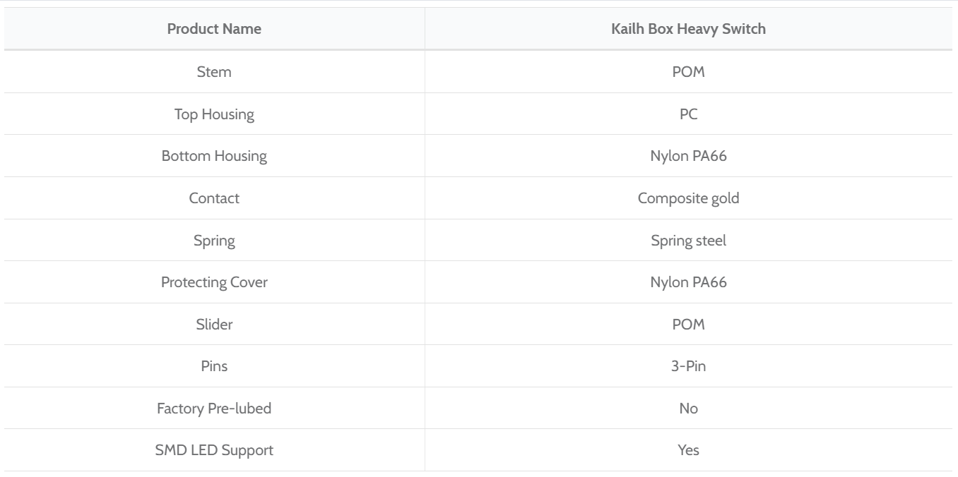Image resolution: width=958 pixels, height=477 pixels.
Task: Select the "Slider" row label
Action: coord(214,325)
